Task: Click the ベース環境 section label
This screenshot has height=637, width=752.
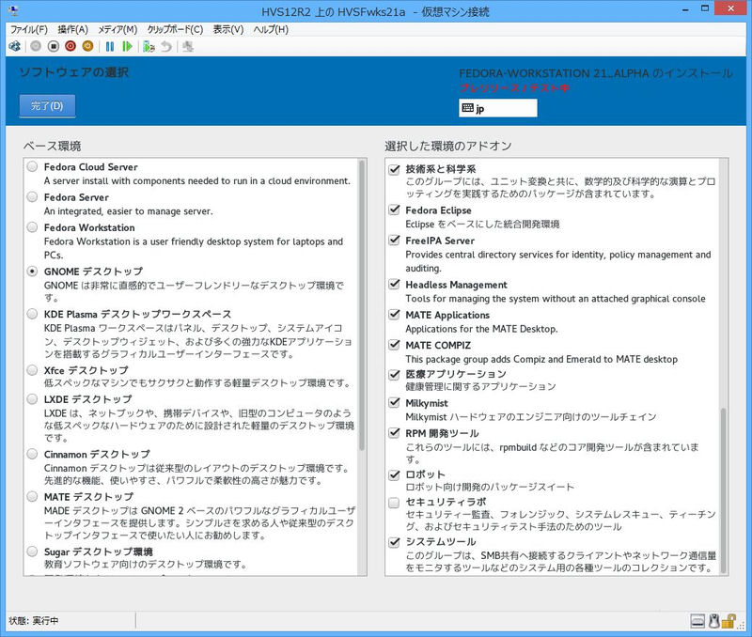Action: [x=53, y=147]
